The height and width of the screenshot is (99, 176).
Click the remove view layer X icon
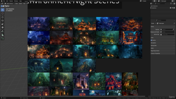pos(174,1)
